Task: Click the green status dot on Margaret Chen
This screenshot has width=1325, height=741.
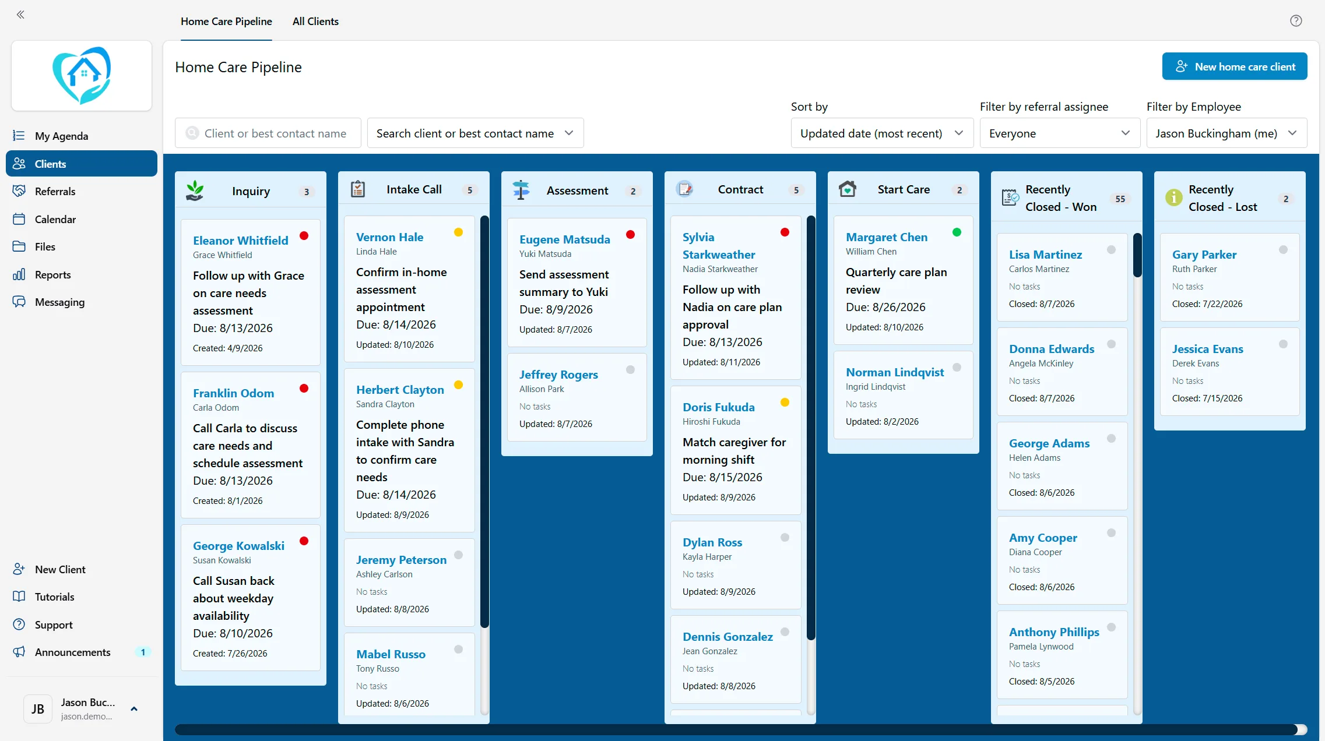Action: pos(957,232)
